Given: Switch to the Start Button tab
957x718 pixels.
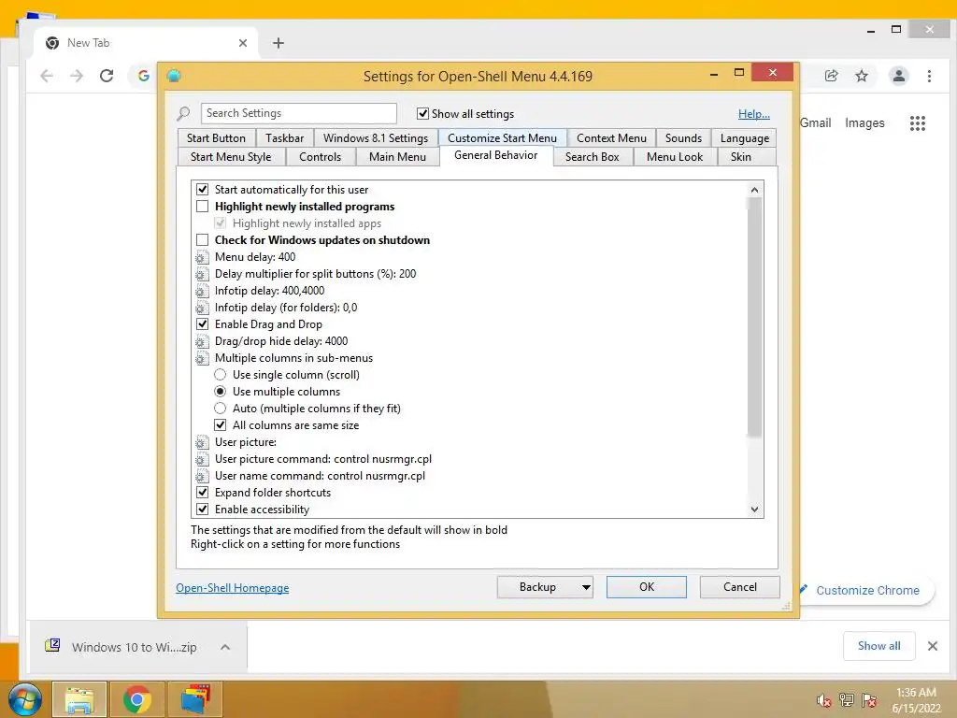Looking at the screenshot, I should tap(217, 138).
